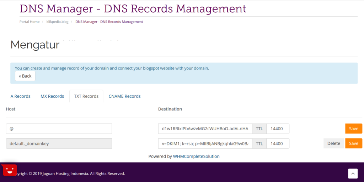The image size is (364, 182).
Task: Click the DKIM destination value field
Action: pos(205,143)
